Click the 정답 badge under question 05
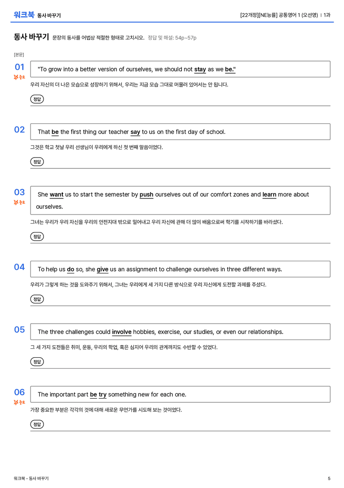The image size is (344, 488). pos(37,362)
